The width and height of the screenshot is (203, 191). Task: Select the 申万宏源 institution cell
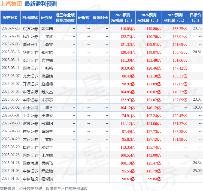31,92
